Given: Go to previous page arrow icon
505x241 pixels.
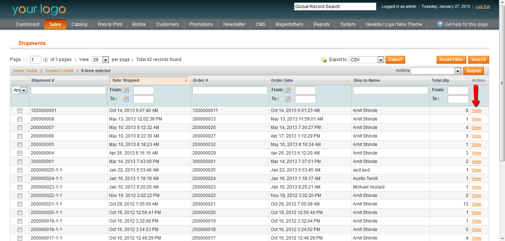Looking at the screenshot, I should pyautogui.click(x=25, y=60).
